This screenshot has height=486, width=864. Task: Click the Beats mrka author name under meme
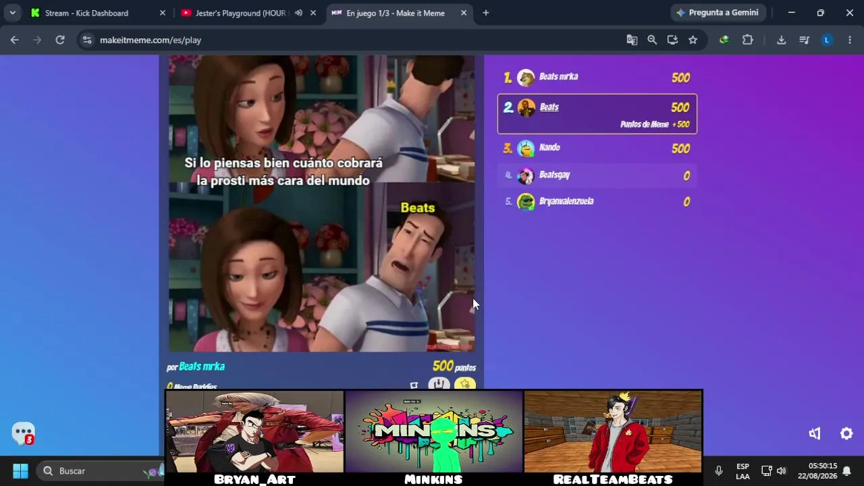click(202, 367)
